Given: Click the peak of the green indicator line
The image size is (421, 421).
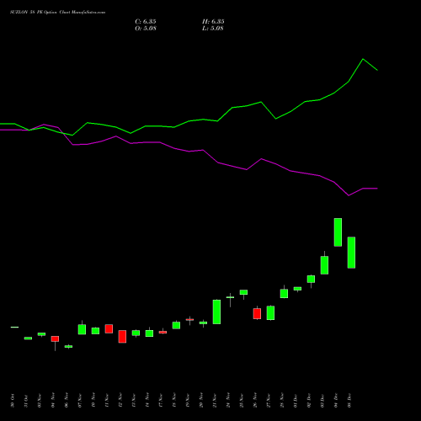Looking at the screenshot, I should [x=363, y=59].
